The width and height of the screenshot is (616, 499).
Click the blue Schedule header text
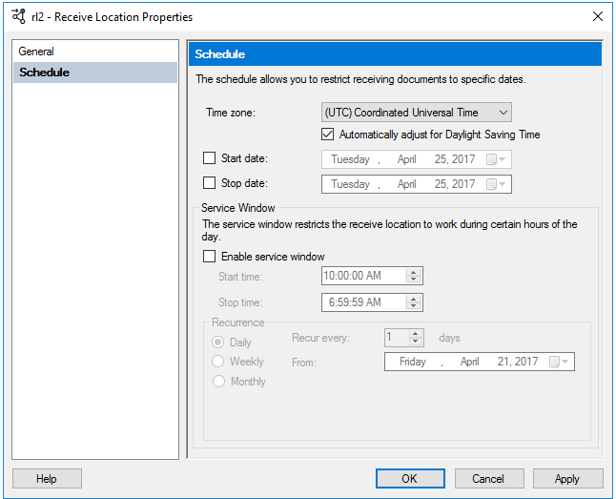point(220,54)
